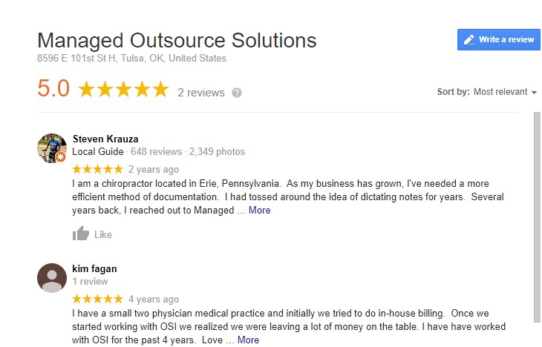Open the kim fagan reviewer name

click(x=94, y=268)
